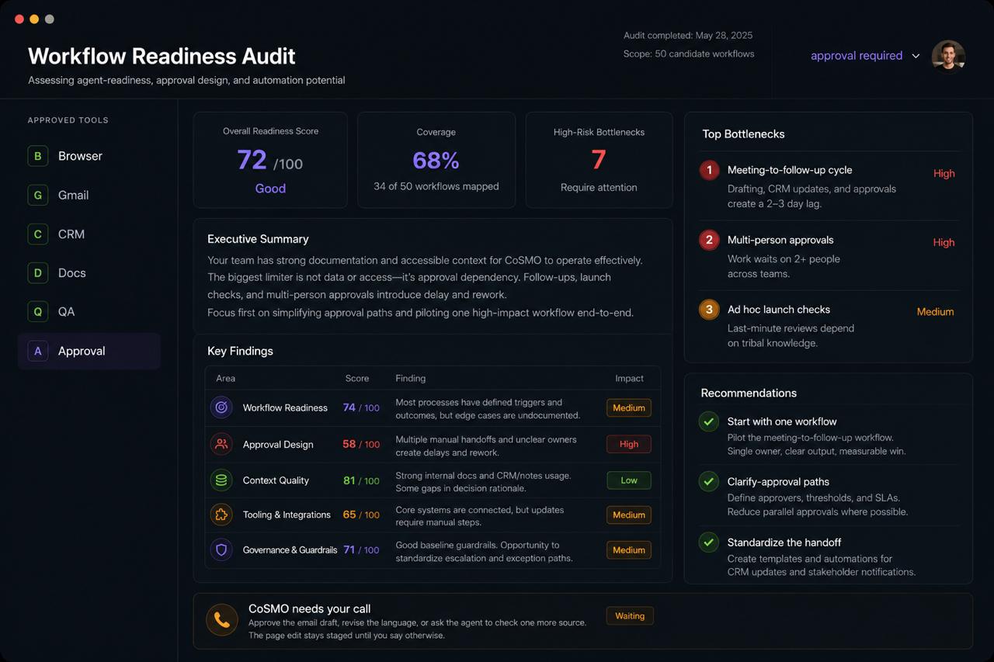Click the Finding column header

[x=411, y=379]
